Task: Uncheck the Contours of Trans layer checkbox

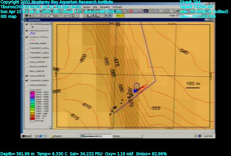Action: 26,37
